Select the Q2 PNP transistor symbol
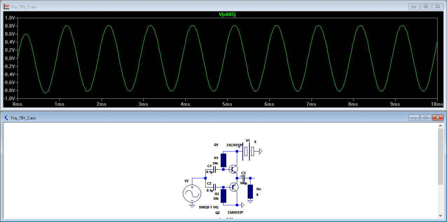 click(x=233, y=187)
